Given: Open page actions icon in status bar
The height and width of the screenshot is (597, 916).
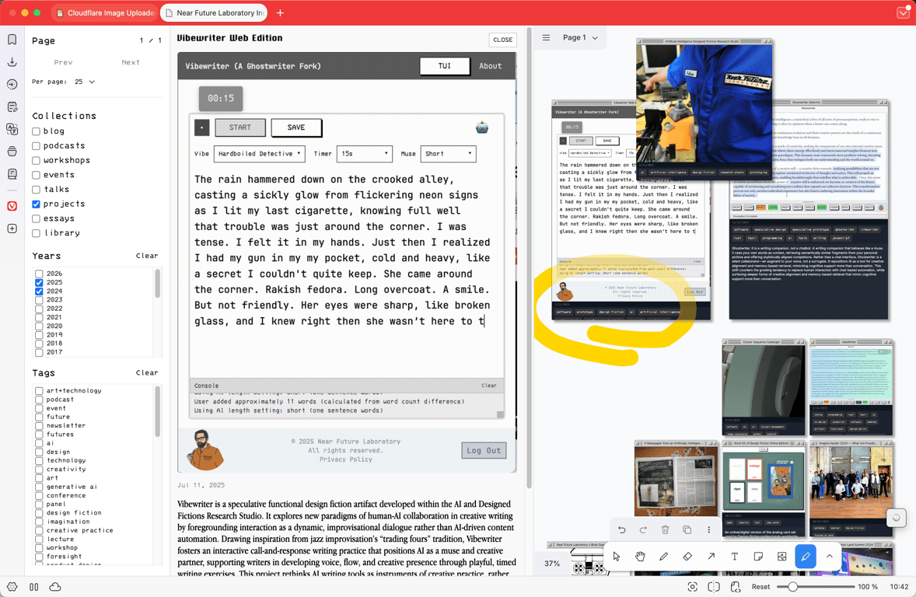Looking at the screenshot, I should [x=736, y=586].
